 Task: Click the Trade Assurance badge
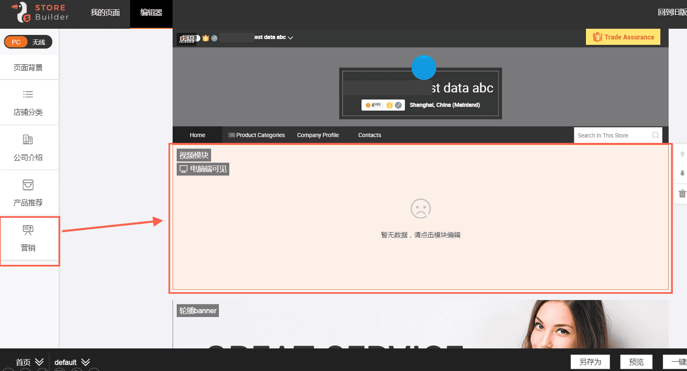623,37
